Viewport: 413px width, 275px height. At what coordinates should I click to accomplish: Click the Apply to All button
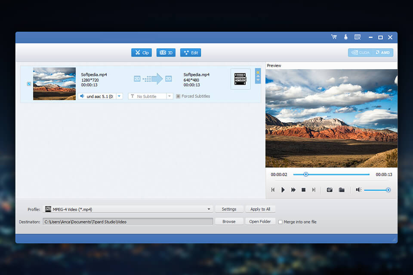(260, 209)
